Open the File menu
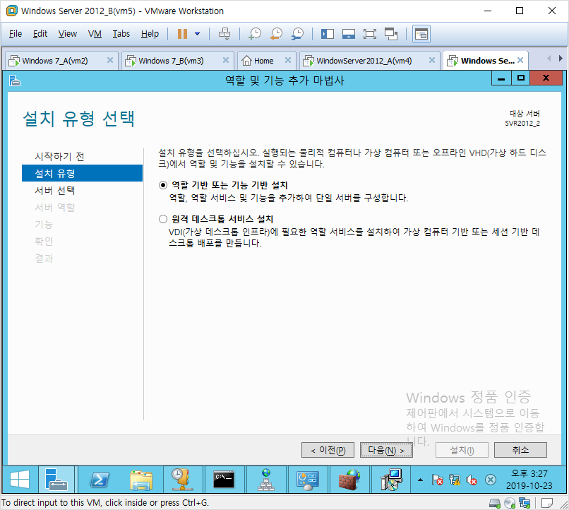 16,34
